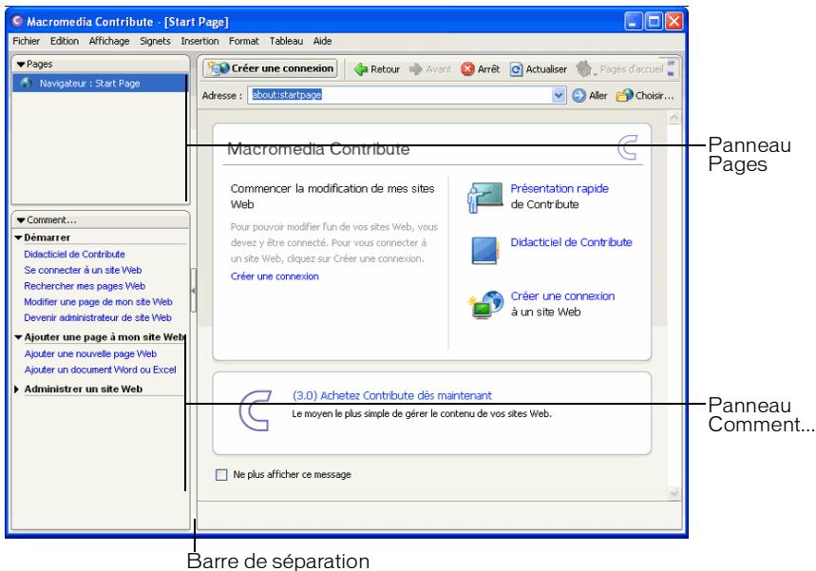Open the Aide menu
Viewport: 816px width, 571px height.
click(x=323, y=41)
